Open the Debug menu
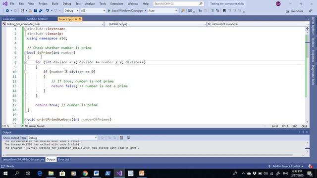Viewport: 317px width, 178px height. 67,3
